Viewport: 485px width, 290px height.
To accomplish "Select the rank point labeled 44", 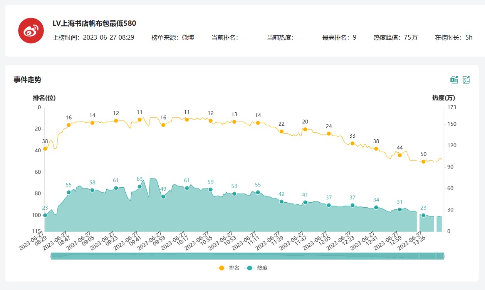I will pyautogui.click(x=400, y=155).
